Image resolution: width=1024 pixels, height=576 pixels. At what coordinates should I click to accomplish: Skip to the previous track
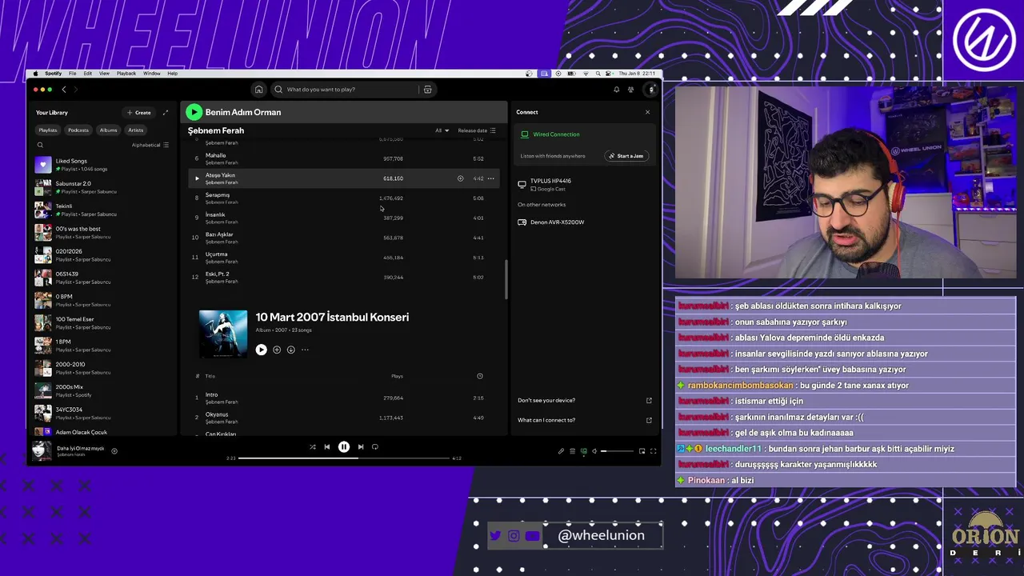click(326, 447)
